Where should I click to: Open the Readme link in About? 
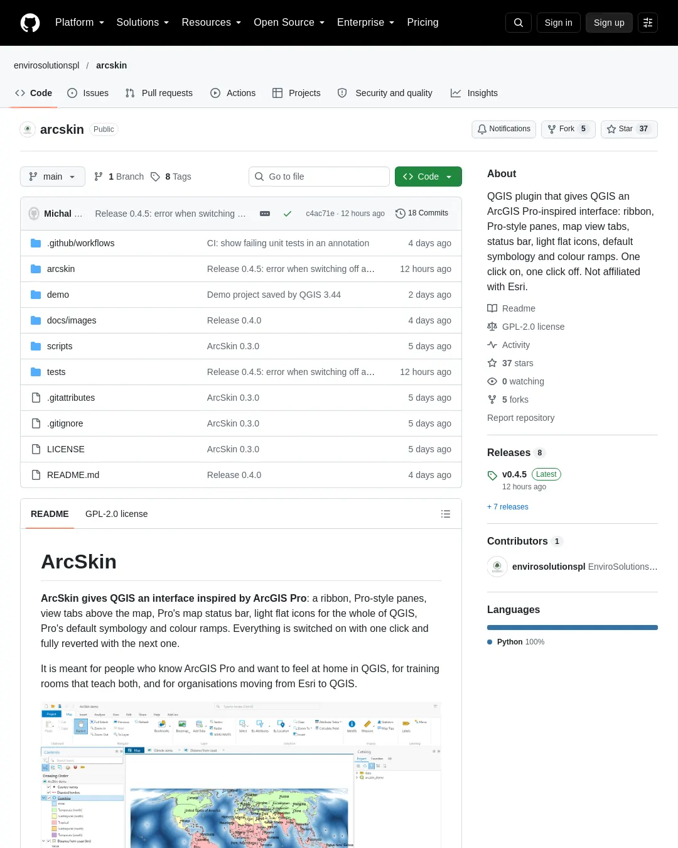512,308
